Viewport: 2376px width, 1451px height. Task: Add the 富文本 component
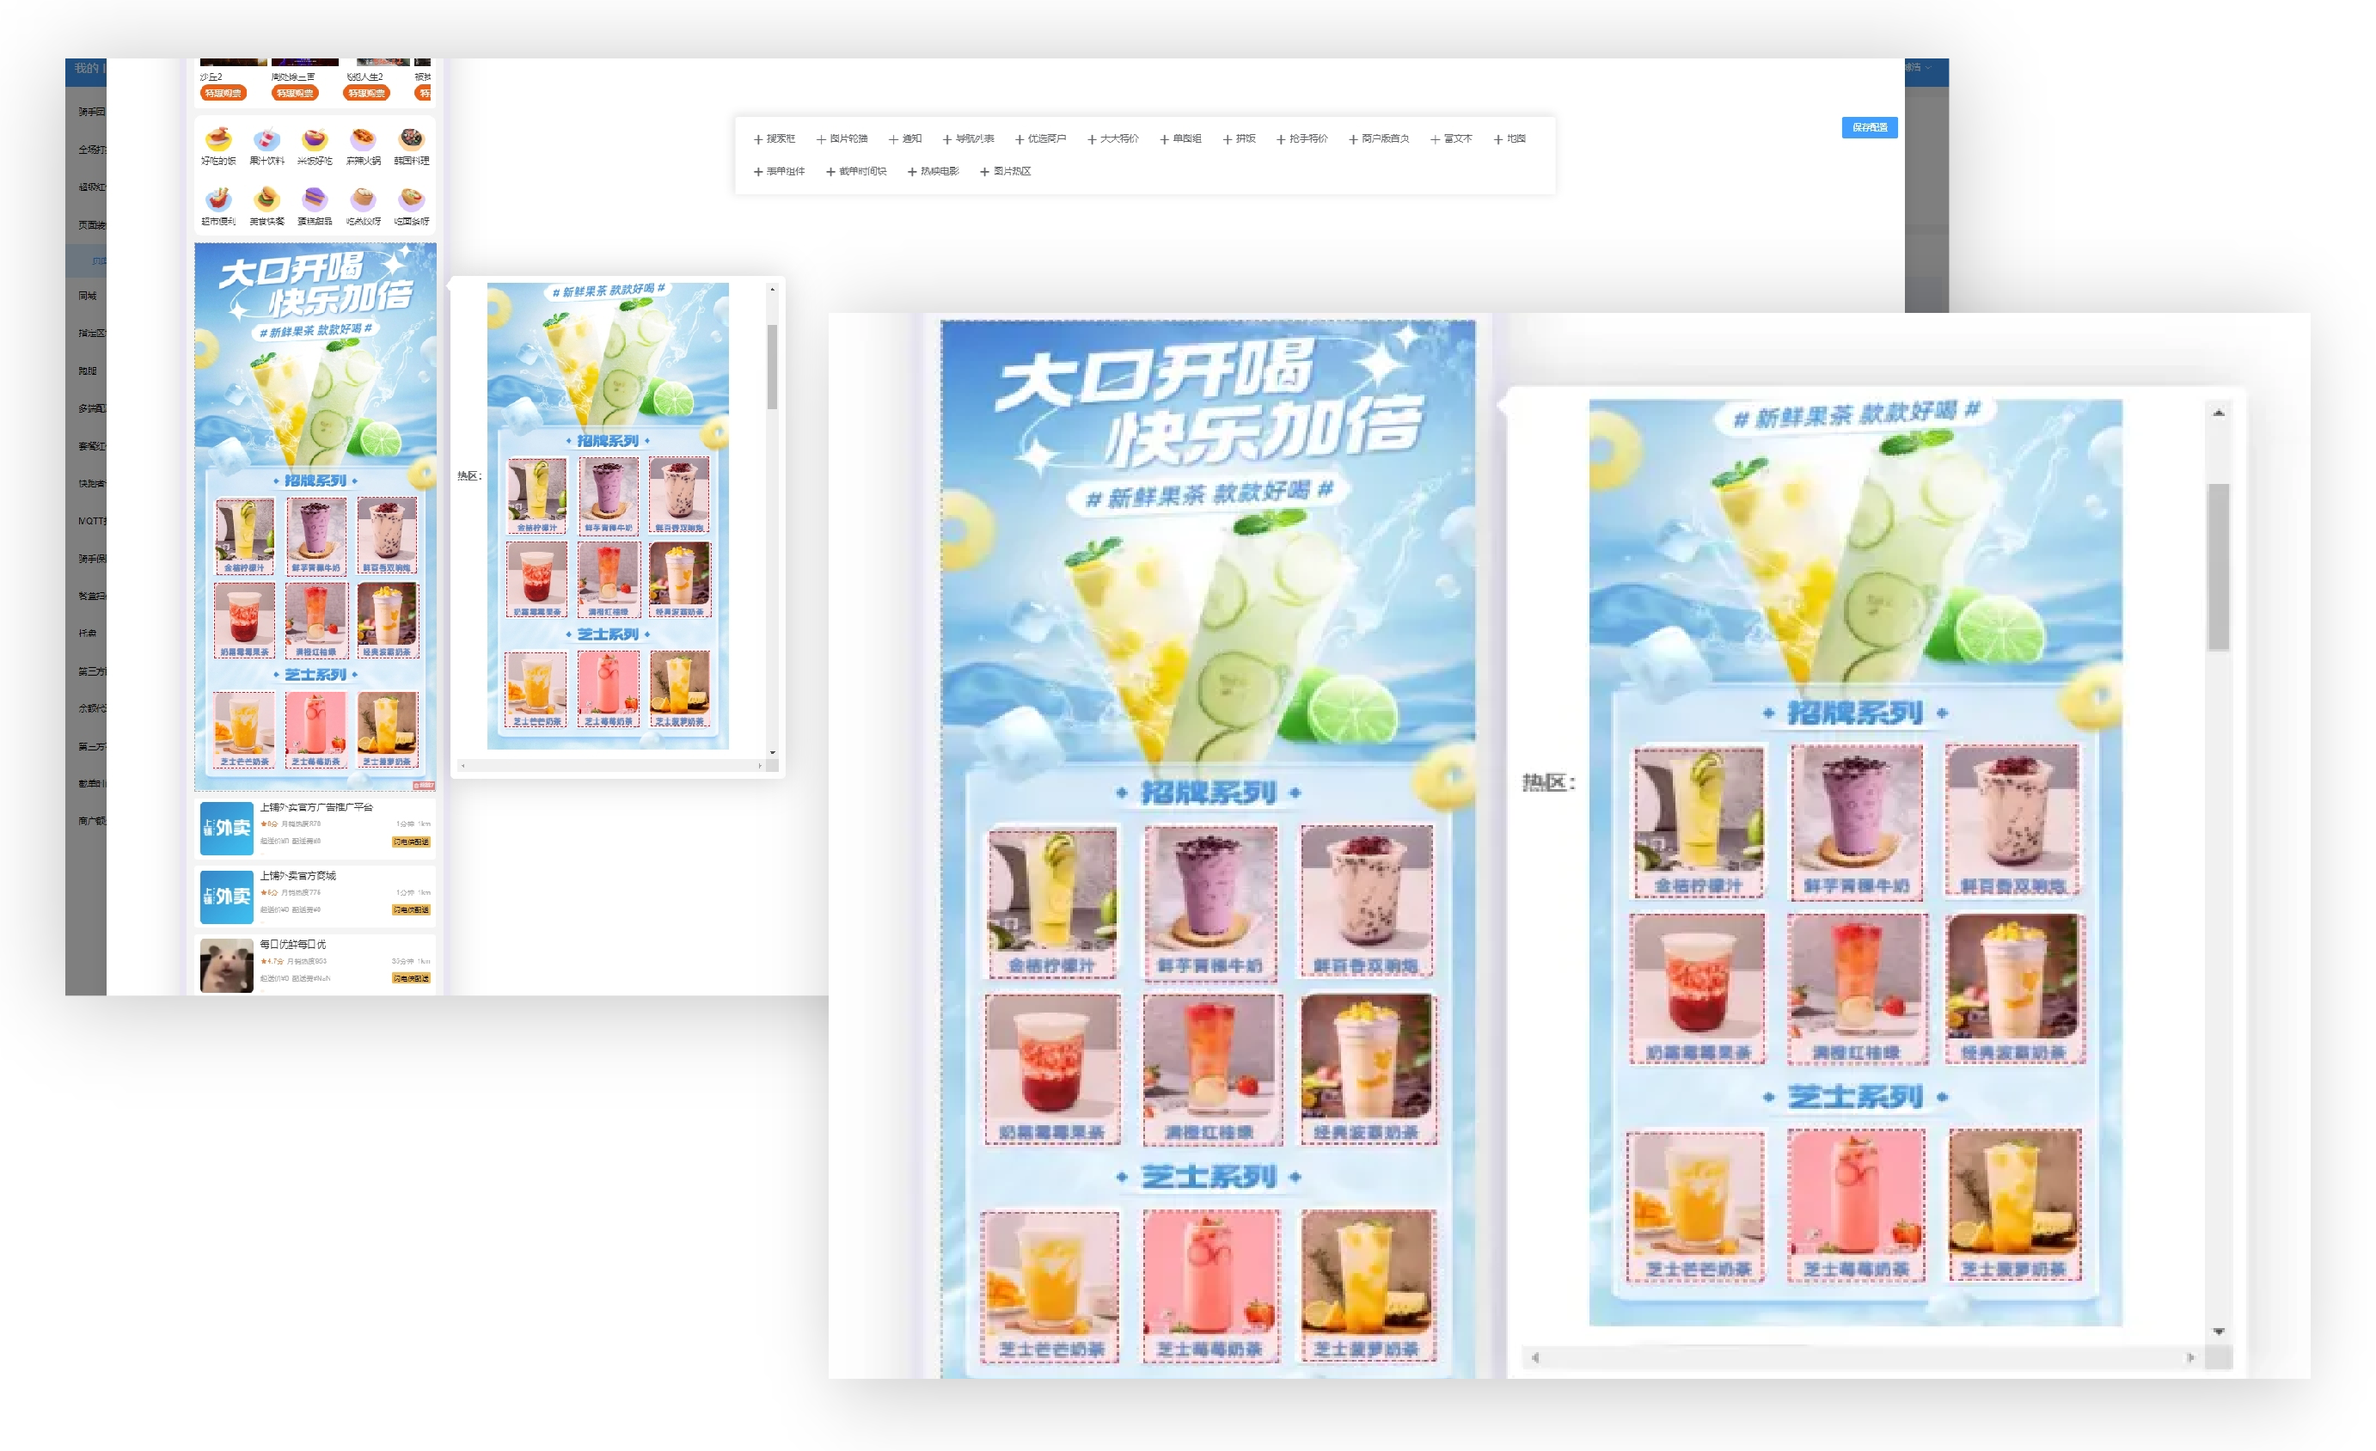[1451, 139]
